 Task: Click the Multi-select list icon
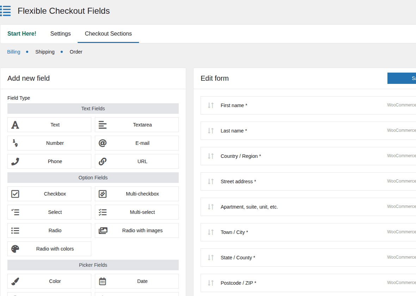click(x=102, y=212)
